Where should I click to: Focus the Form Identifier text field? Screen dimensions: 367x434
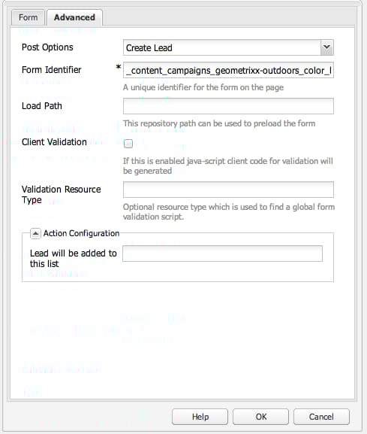tap(228, 70)
